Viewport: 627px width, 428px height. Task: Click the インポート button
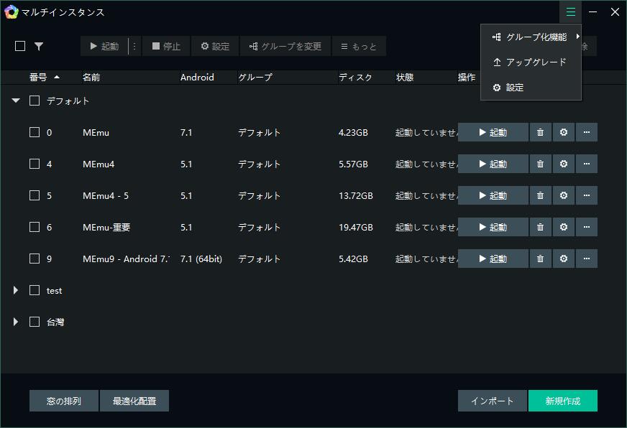[492, 401]
